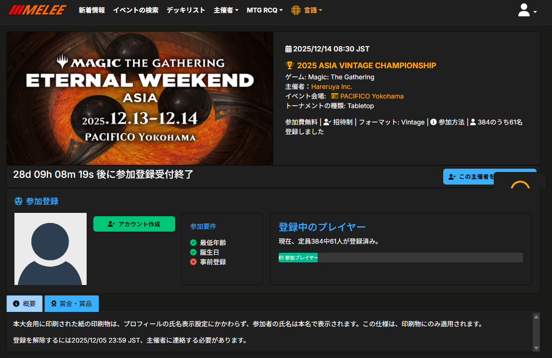Expand the 主催者 dropdown menu
This screenshot has height=358, width=552.
[x=226, y=10]
